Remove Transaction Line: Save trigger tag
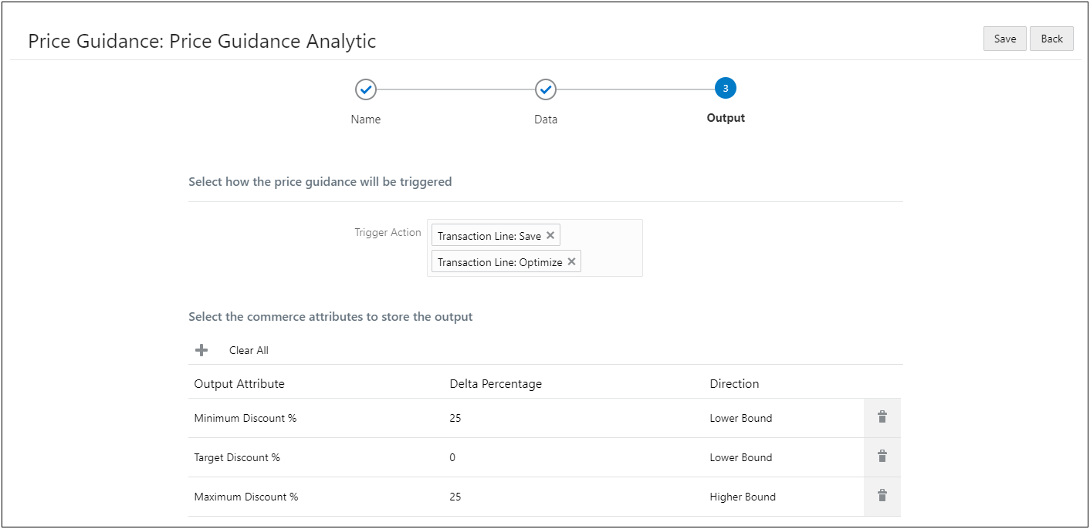Image resolution: width=1090 pixels, height=529 pixels. [550, 235]
